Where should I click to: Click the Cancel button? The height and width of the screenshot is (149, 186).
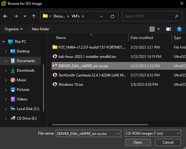click(168, 142)
